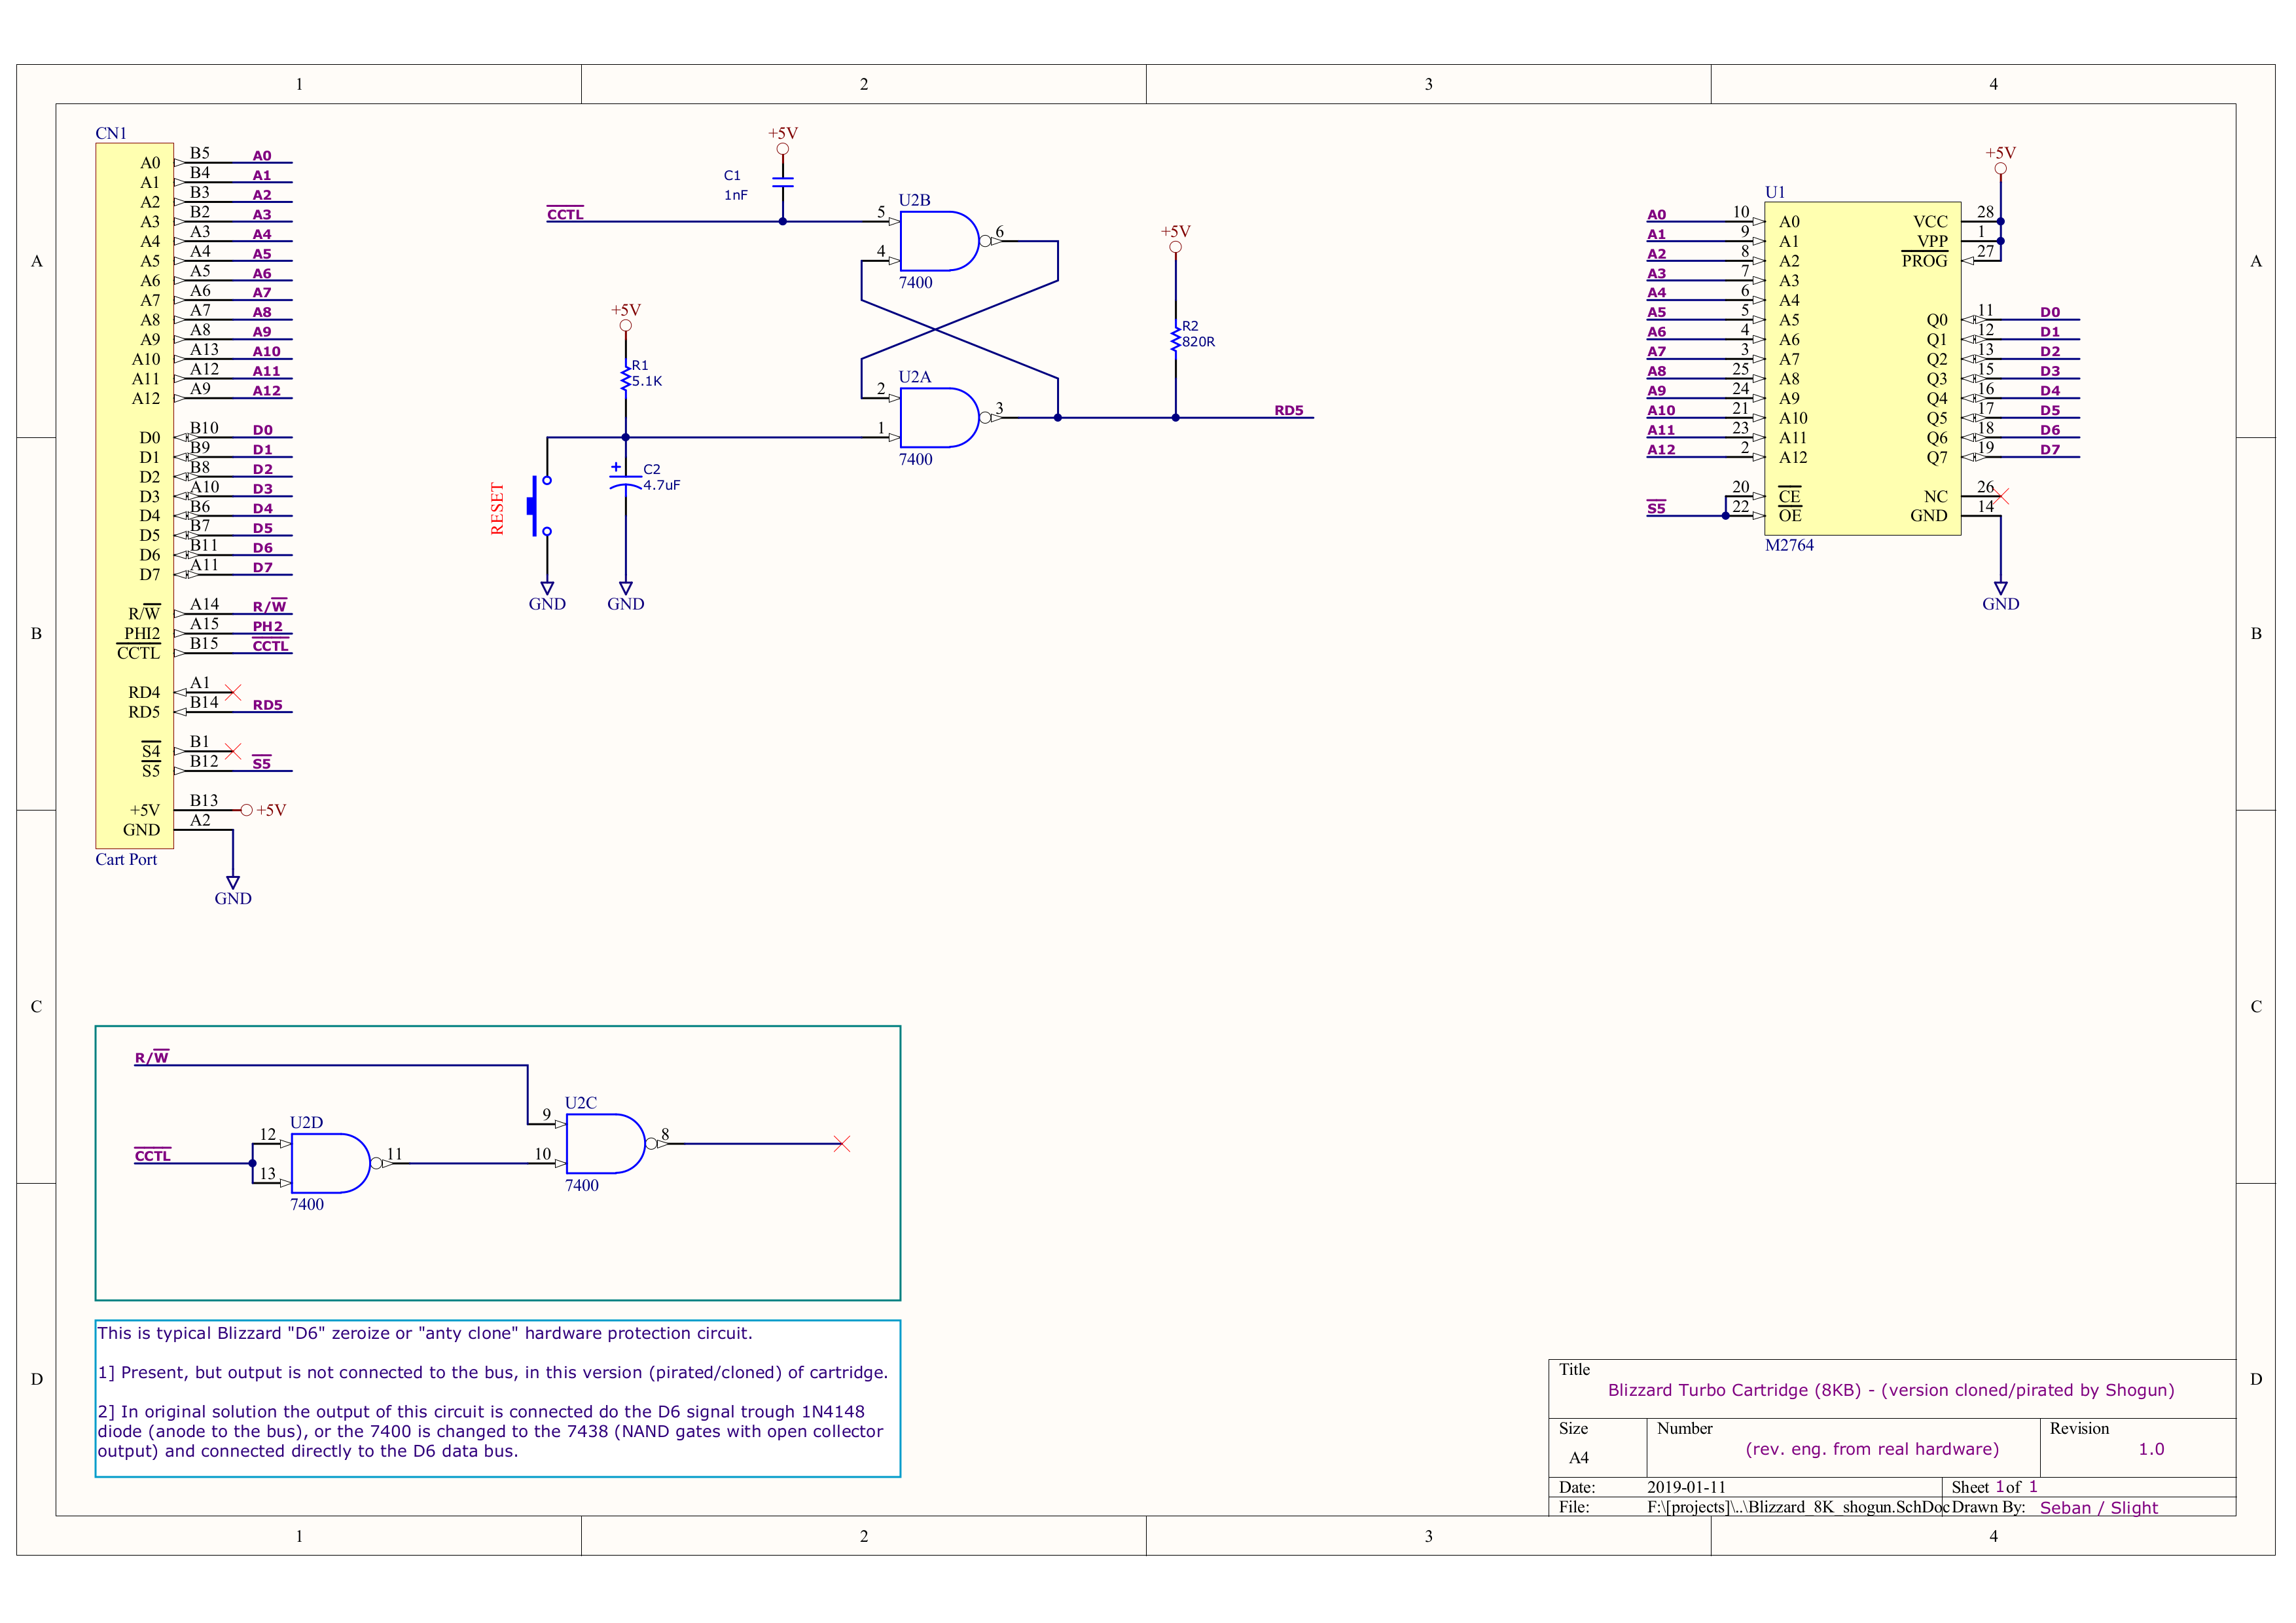Click the D6 net label on U1 Q6
The image size is (2296, 1623).
pos(2050,430)
